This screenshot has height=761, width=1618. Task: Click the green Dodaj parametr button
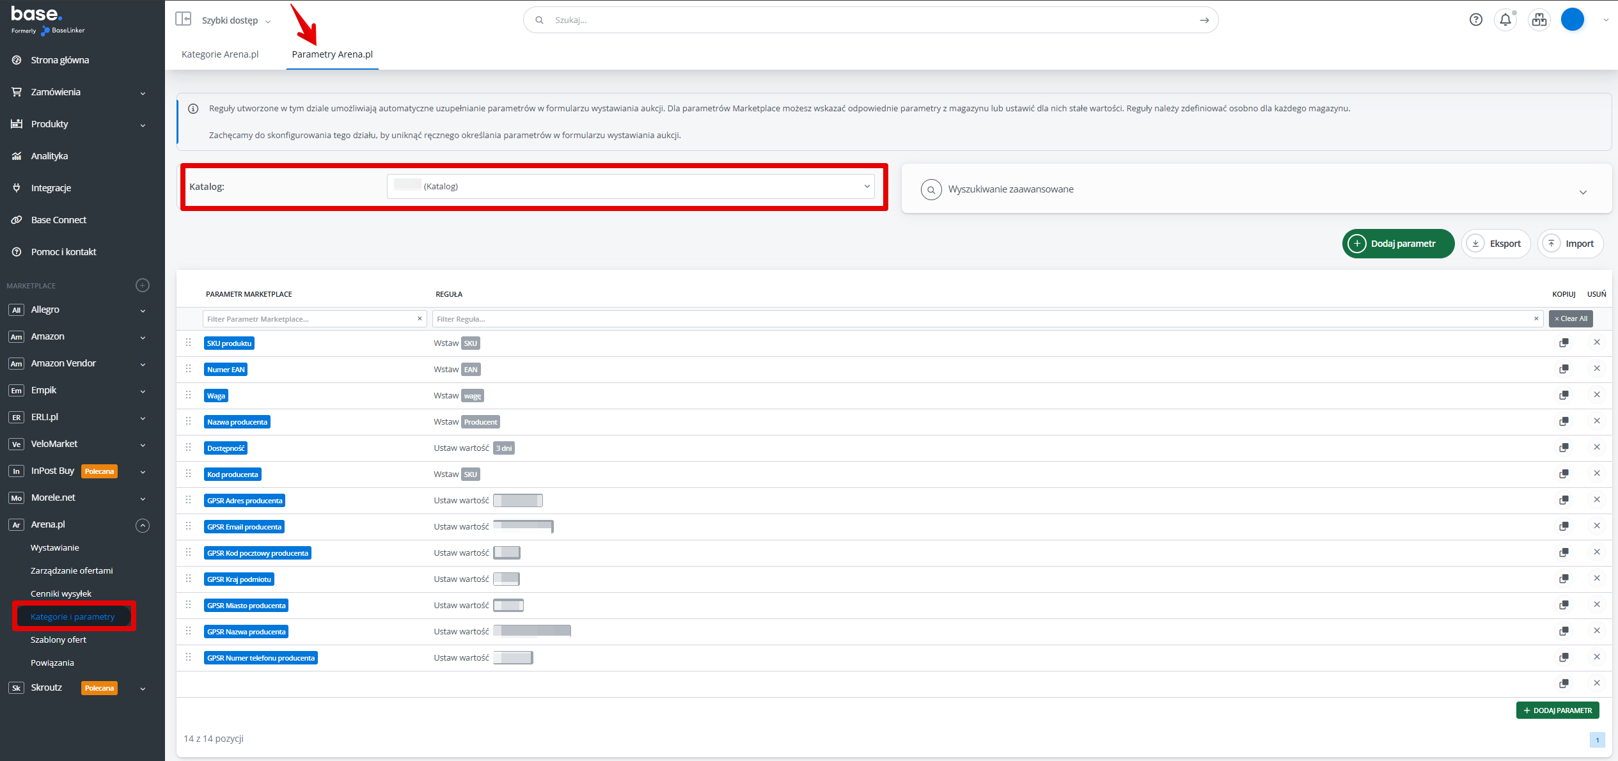[x=1398, y=244]
